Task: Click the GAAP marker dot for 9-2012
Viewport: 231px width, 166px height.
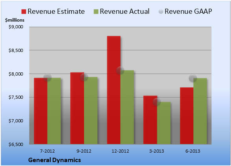Action: (84, 77)
